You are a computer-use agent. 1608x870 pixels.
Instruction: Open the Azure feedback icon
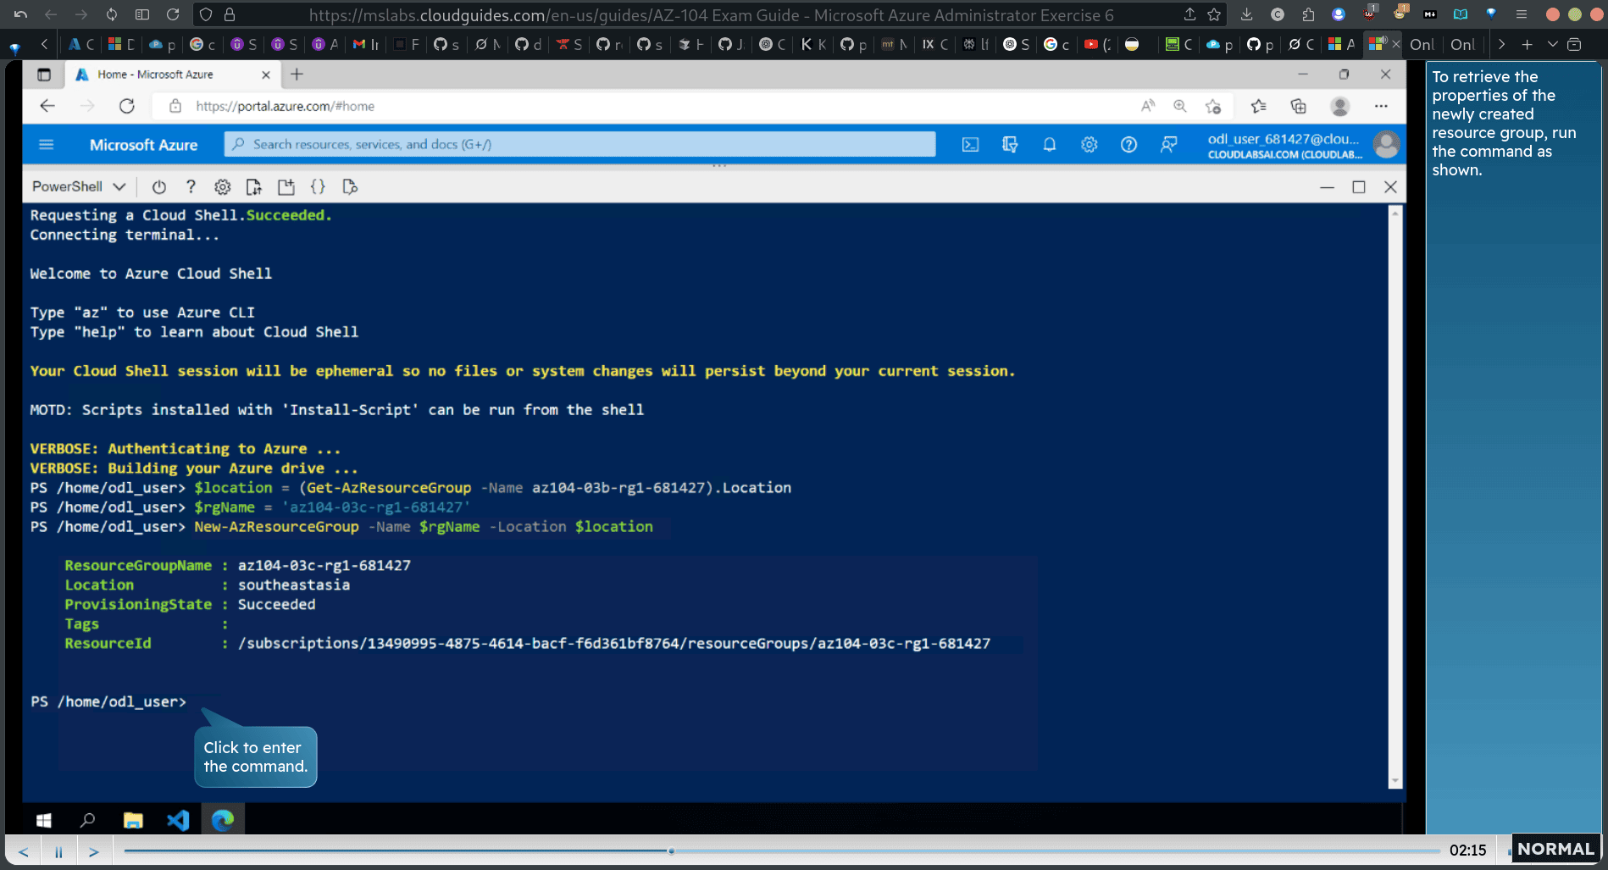click(x=1168, y=145)
